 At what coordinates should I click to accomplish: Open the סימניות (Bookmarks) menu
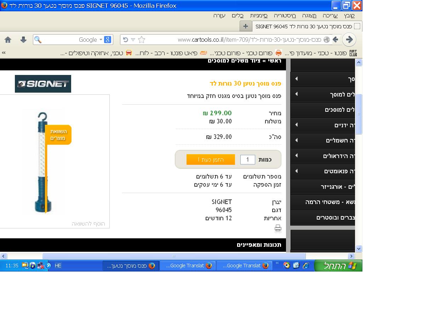(x=259, y=16)
